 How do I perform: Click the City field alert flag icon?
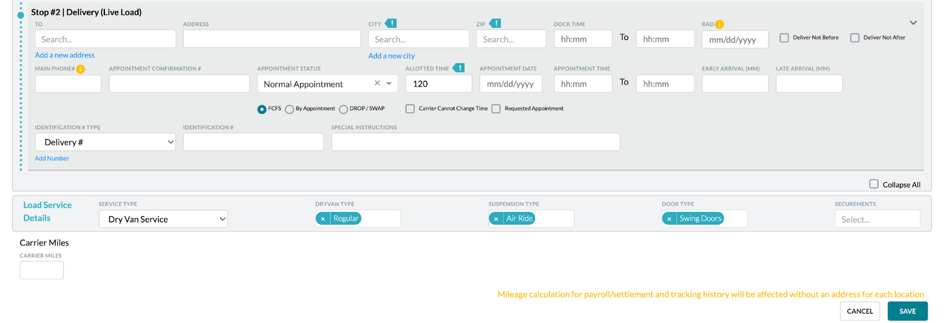click(x=391, y=24)
